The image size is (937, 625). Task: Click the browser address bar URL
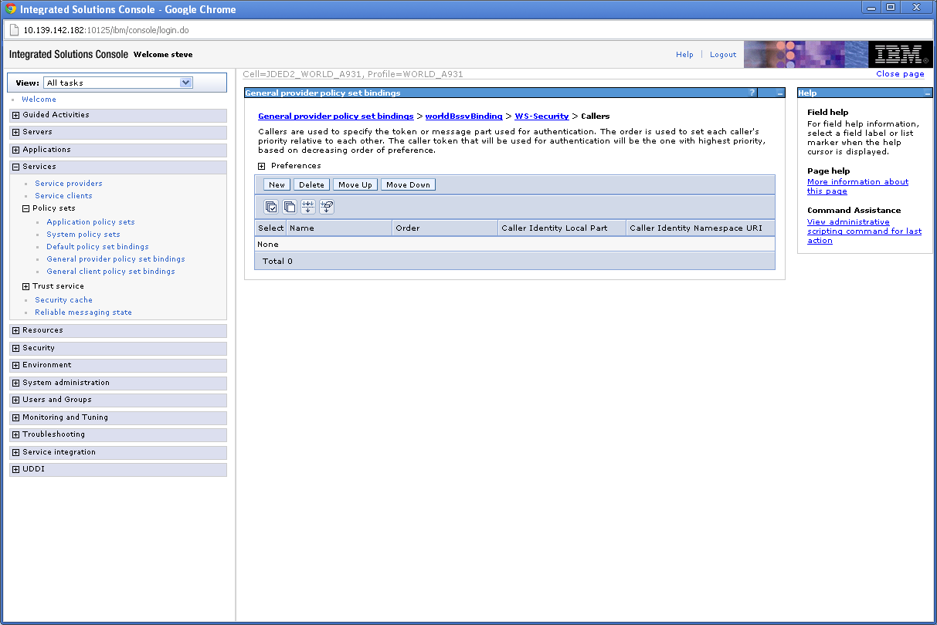pos(106,30)
